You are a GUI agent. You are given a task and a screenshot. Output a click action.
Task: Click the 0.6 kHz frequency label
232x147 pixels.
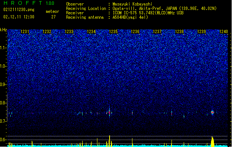coord(3,140)
